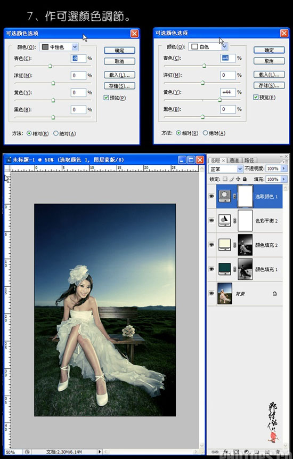Viewport: 293px width, 459px height.
Task: Click the add layer mask icon
Action: click(x=237, y=452)
